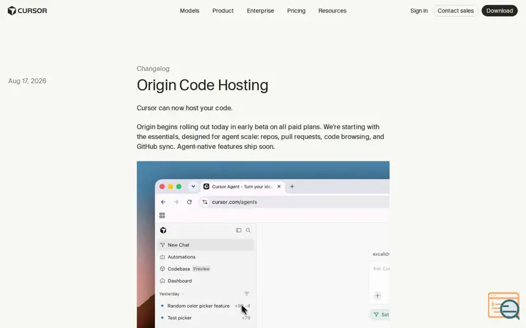Image resolution: width=526 pixels, height=328 pixels.
Task: Click the Sign in link
Action: (419, 10)
